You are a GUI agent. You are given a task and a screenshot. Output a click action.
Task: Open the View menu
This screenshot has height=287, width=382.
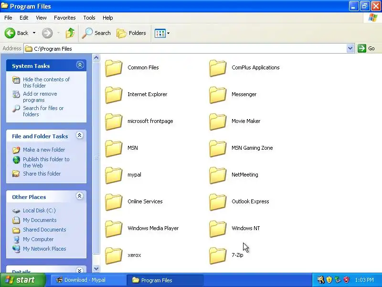pos(41,18)
